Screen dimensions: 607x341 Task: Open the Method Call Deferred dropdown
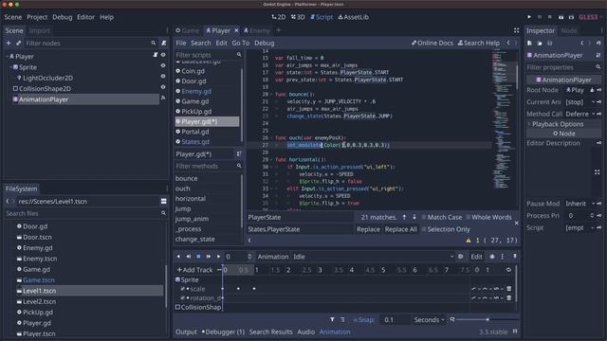coord(579,114)
